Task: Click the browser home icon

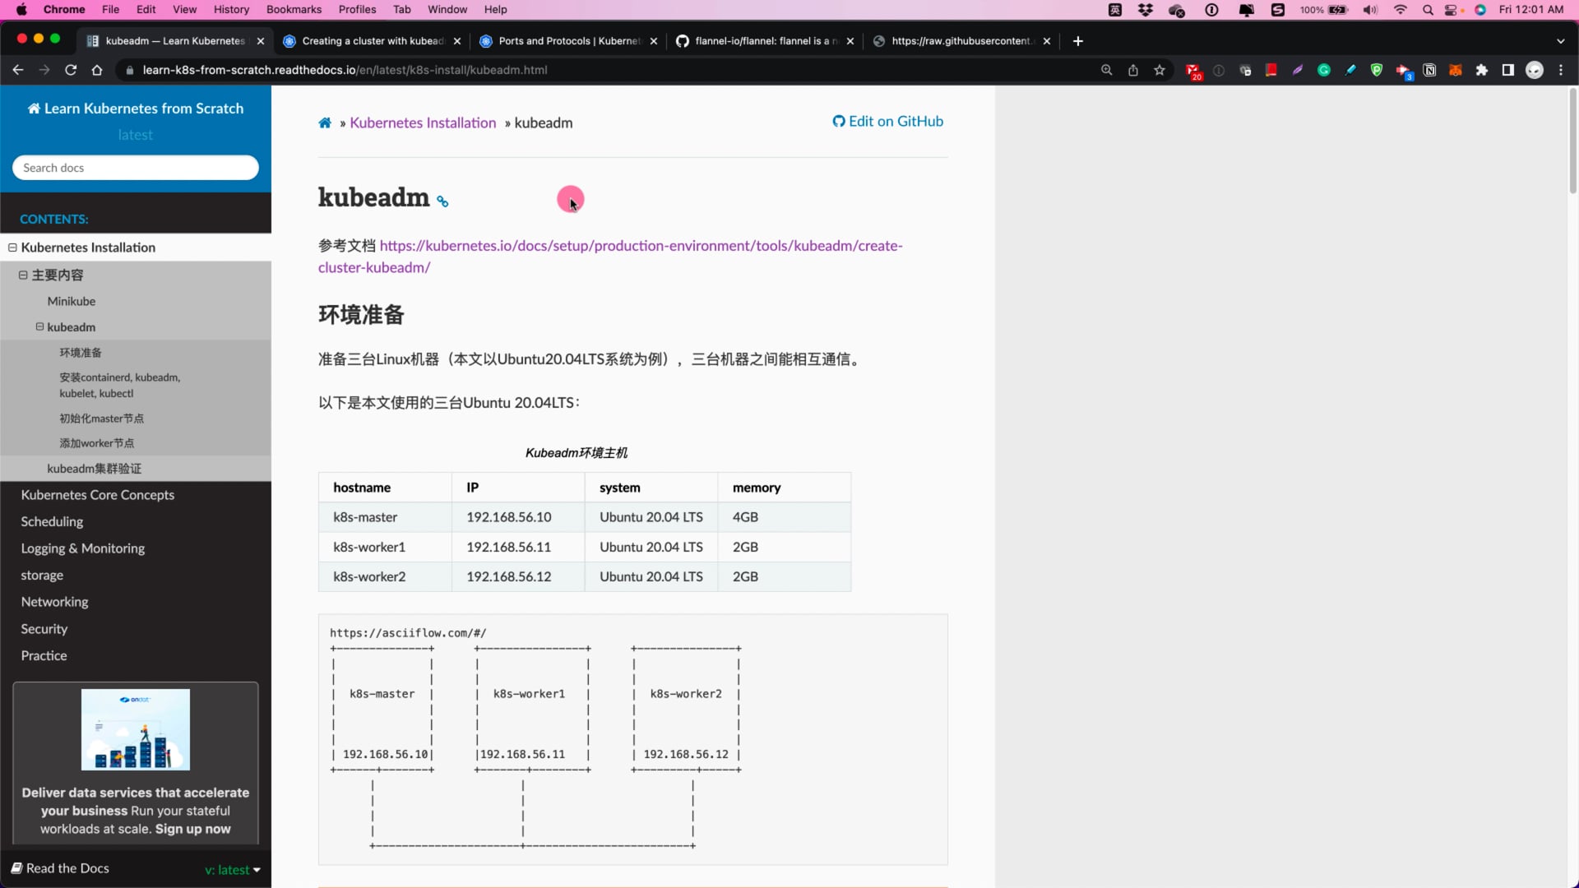Action: [x=97, y=70]
